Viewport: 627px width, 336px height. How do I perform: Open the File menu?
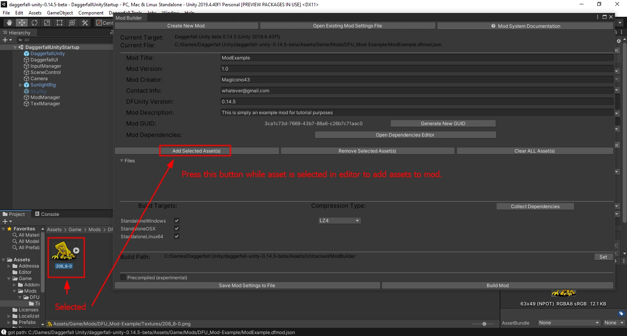[6, 13]
